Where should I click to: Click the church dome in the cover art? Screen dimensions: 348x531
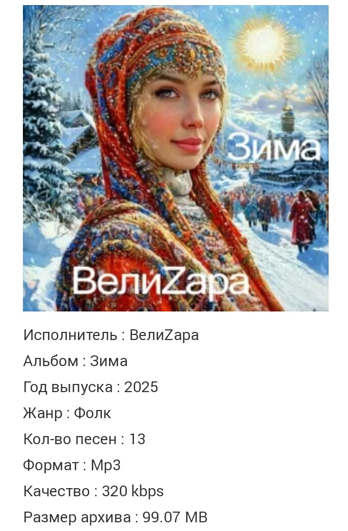[x=287, y=114]
